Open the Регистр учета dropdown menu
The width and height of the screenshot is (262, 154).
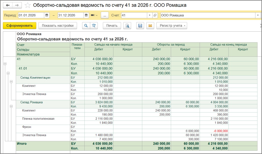(x=172, y=26)
